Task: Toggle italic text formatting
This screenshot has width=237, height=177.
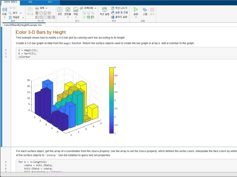Action: click(41, 13)
